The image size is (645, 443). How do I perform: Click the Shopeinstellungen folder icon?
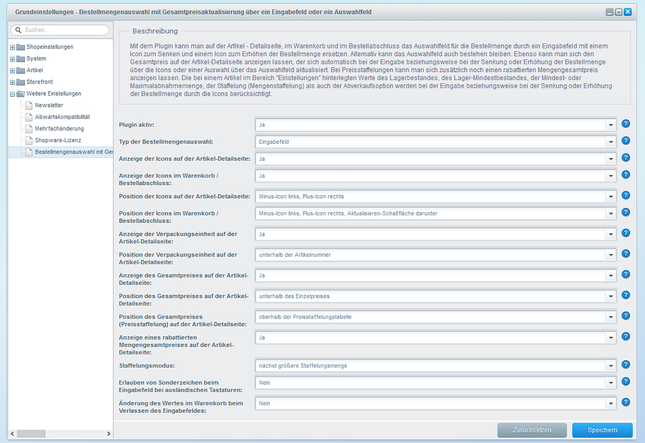(x=21, y=47)
